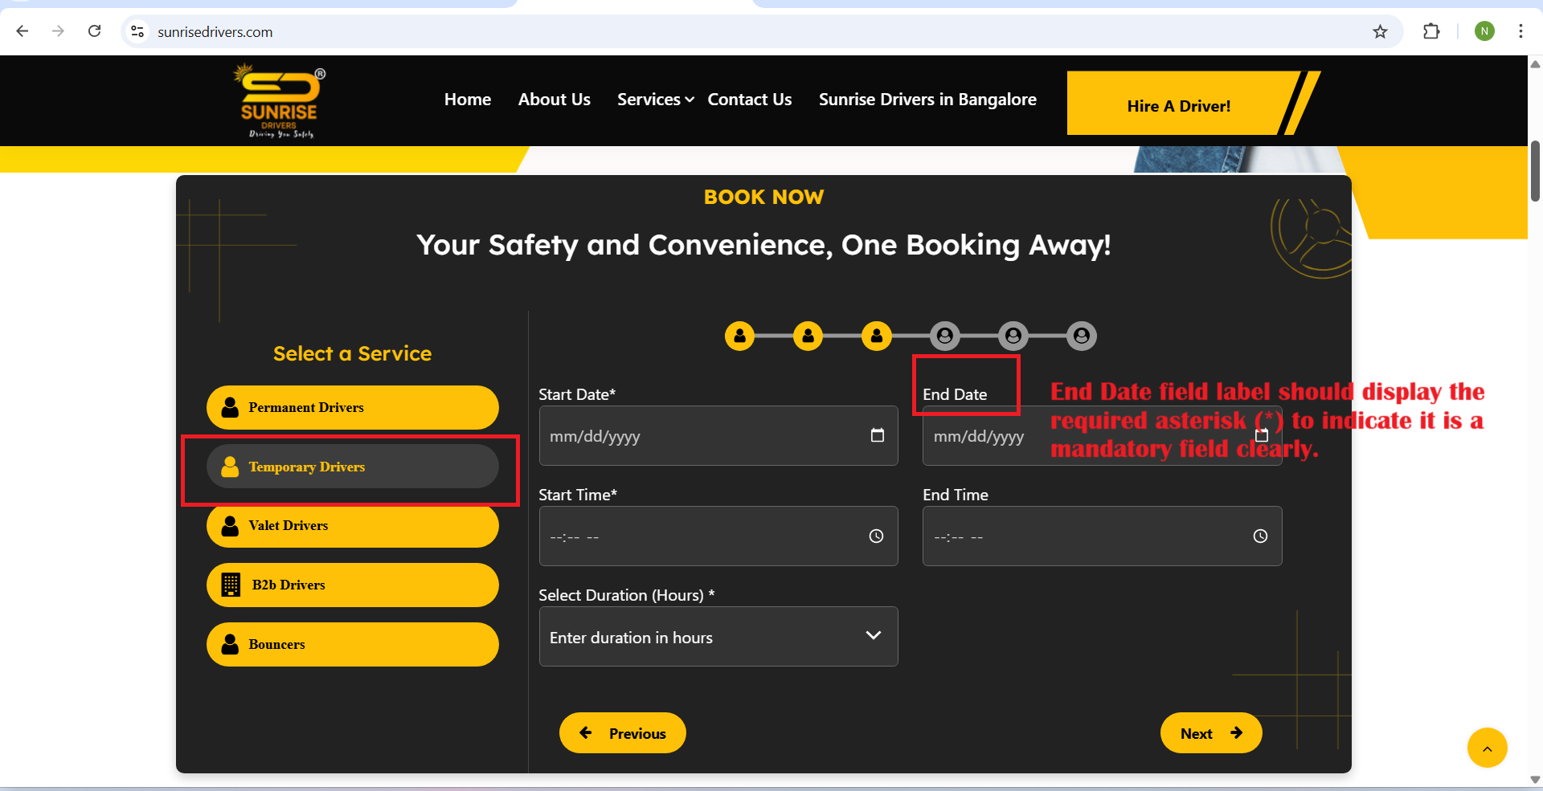Viewport: 1543px width, 791px height.
Task: Click the last grey step indicator circle
Action: (1082, 336)
